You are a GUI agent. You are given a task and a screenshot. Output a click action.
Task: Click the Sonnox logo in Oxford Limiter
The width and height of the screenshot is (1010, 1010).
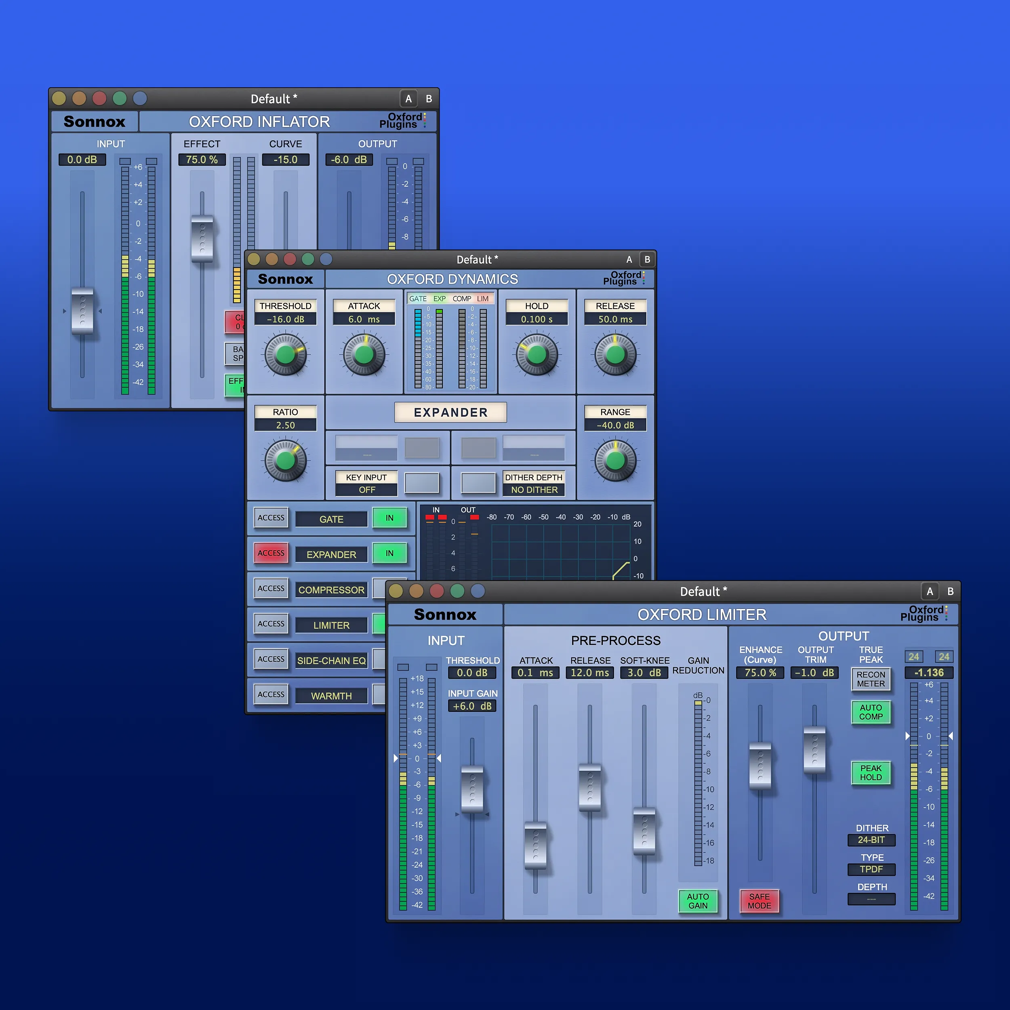(445, 614)
